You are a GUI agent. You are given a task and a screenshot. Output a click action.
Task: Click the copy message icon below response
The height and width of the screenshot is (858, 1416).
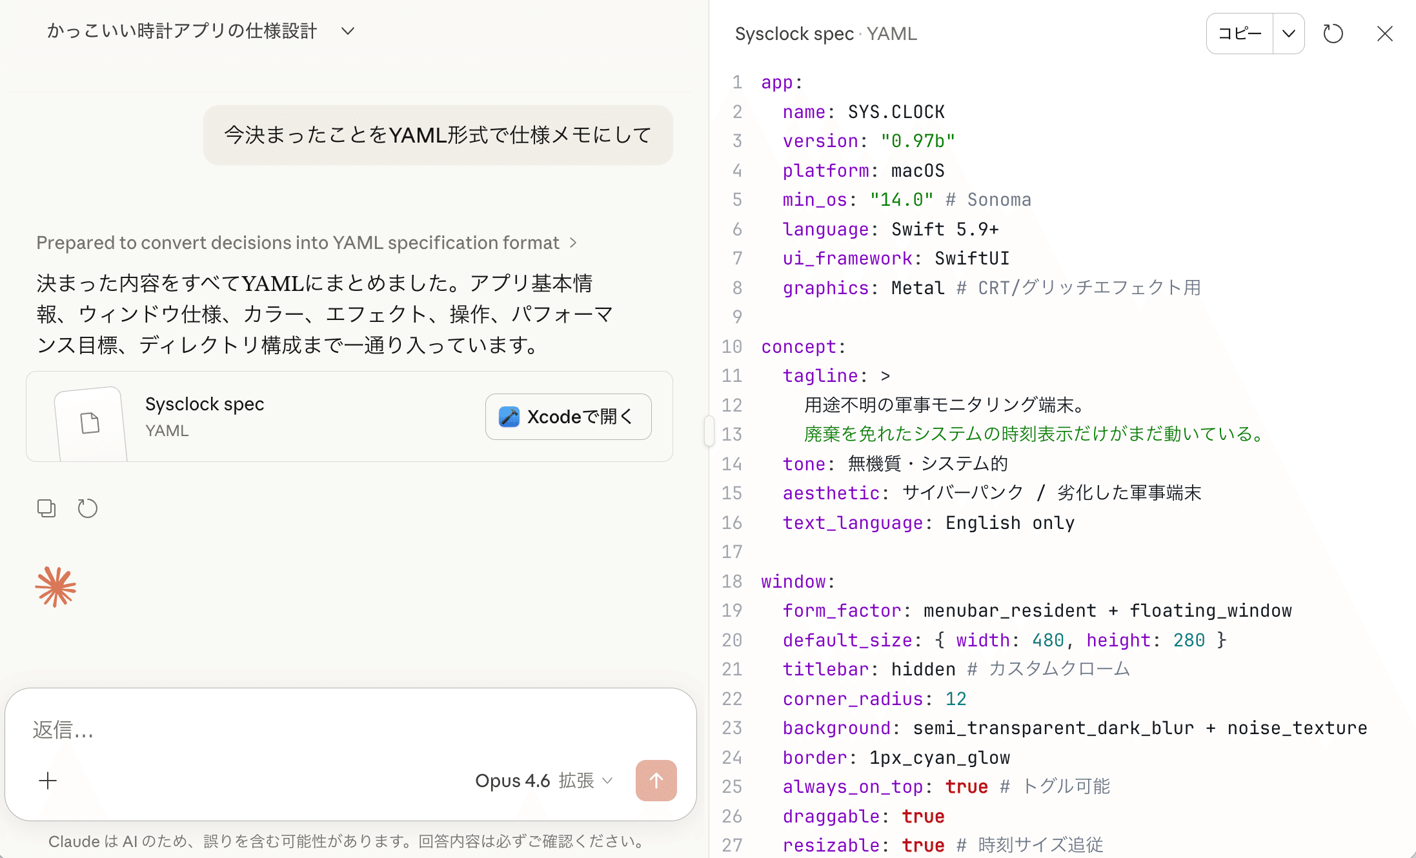click(46, 508)
